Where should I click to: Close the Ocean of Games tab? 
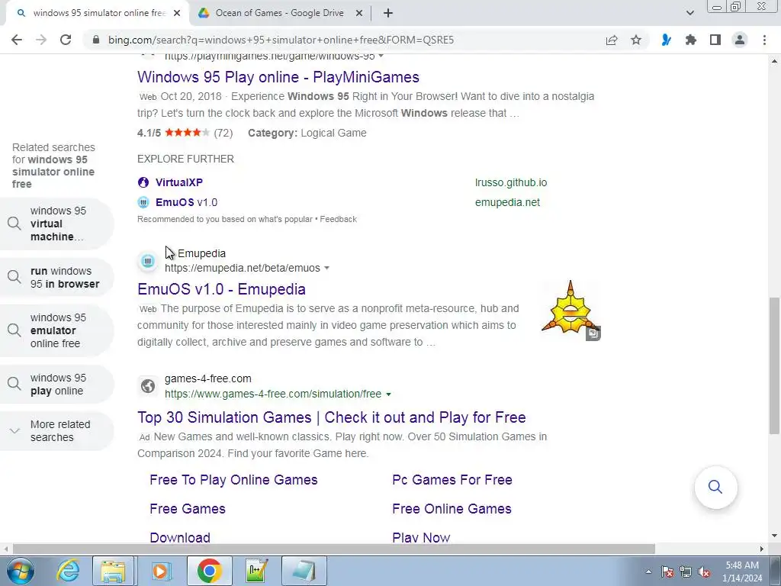(358, 14)
